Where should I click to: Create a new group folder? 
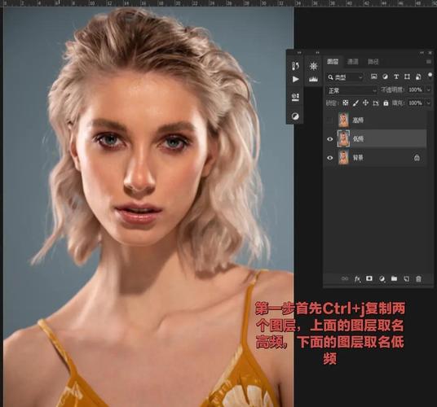tap(394, 278)
